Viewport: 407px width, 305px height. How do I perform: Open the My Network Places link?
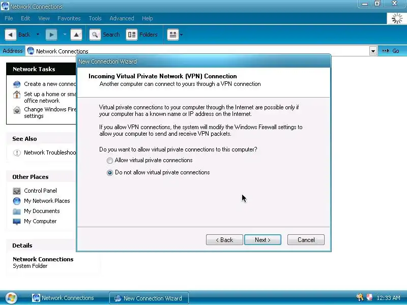click(x=47, y=201)
